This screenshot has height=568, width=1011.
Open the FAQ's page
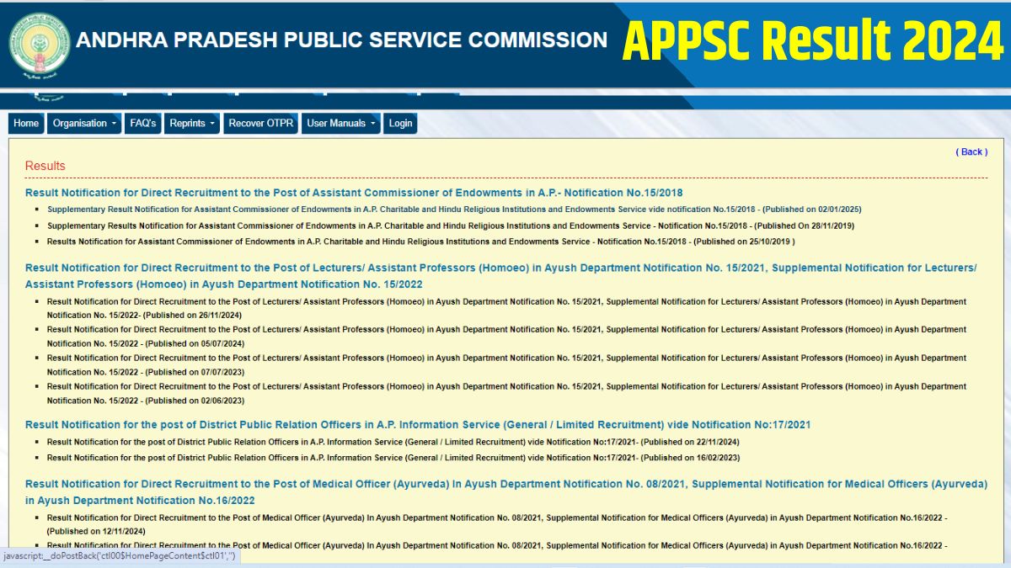coord(143,123)
